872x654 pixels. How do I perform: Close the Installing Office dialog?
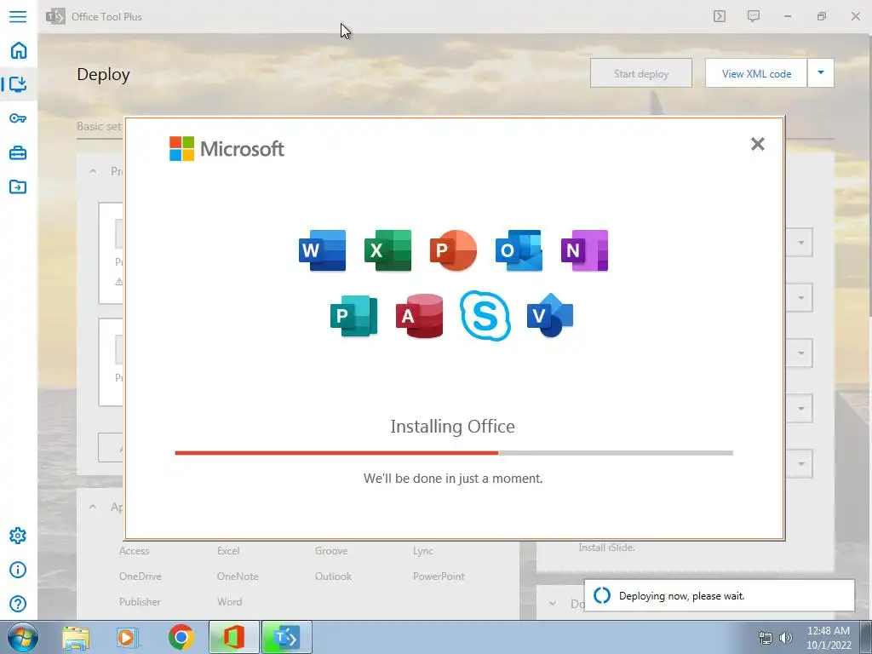pyautogui.click(x=757, y=144)
